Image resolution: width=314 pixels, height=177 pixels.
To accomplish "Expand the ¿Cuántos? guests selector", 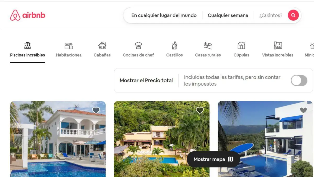I will click(271, 15).
